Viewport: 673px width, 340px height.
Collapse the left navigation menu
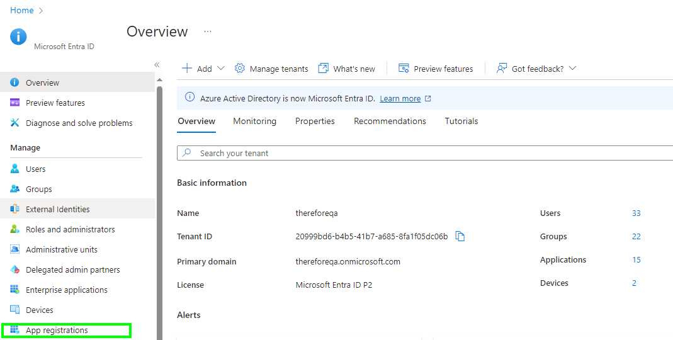click(x=157, y=65)
